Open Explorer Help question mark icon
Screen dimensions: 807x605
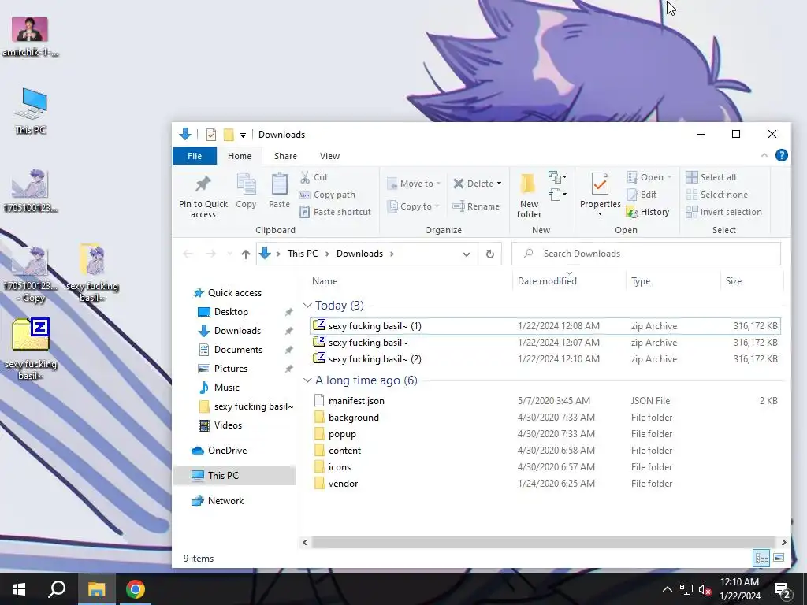click(x=781, y=155)
